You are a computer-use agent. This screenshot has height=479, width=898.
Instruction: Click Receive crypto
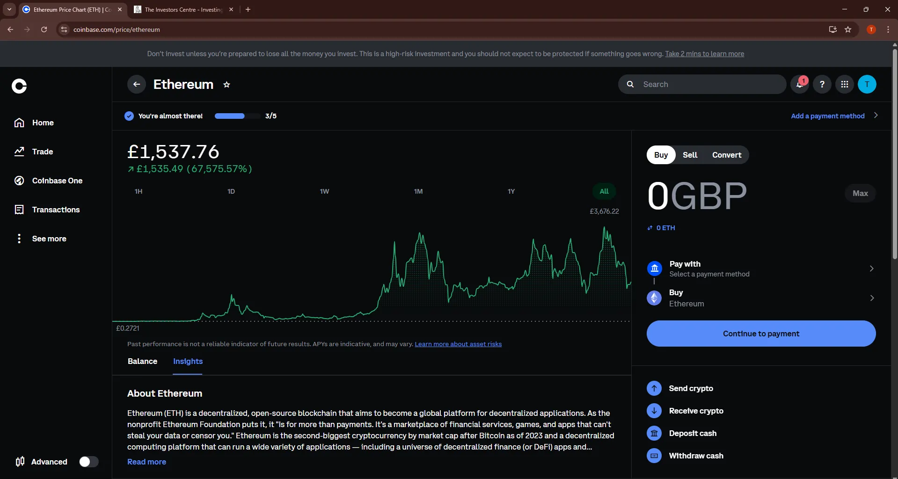pyautogui.click(x=685, y=411)
